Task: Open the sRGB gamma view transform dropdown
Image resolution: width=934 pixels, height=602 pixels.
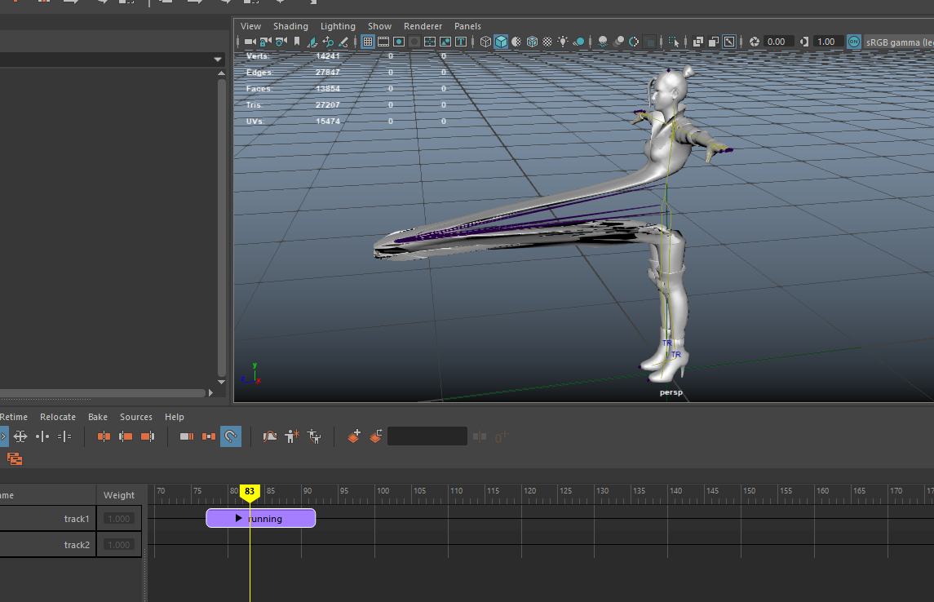Action: coord(897,42)
